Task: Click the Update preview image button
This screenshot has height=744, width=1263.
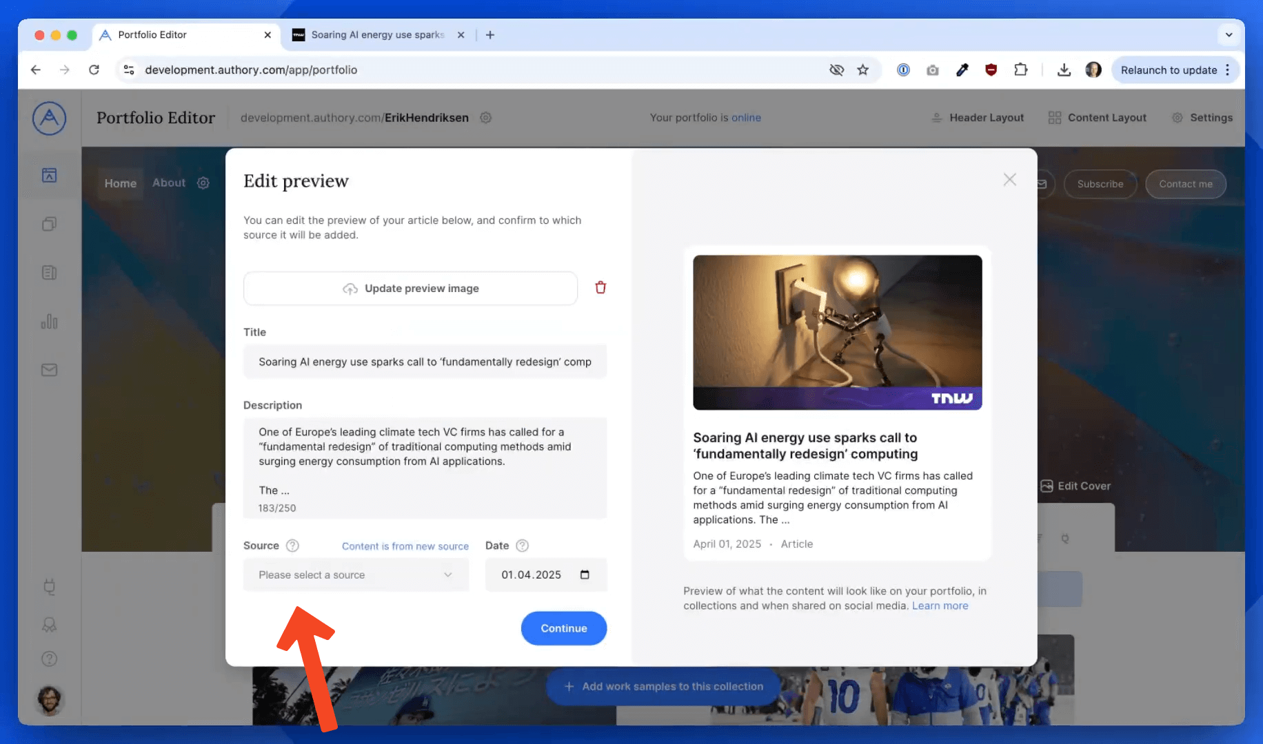Action: coord(410,288)
